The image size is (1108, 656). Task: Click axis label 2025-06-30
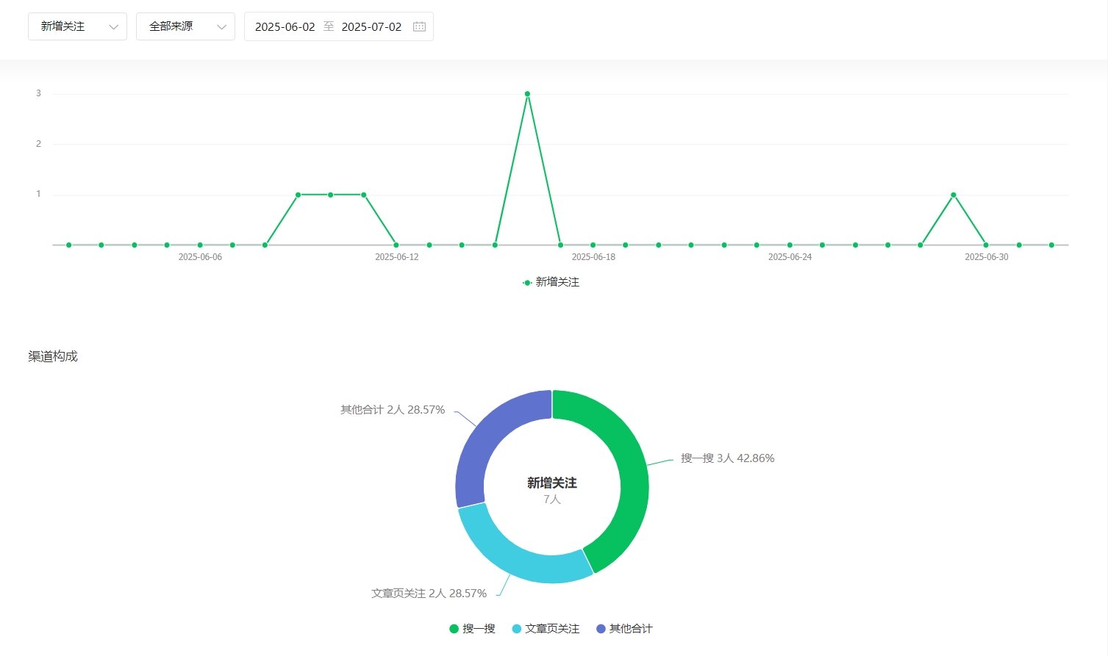(987, 257)
